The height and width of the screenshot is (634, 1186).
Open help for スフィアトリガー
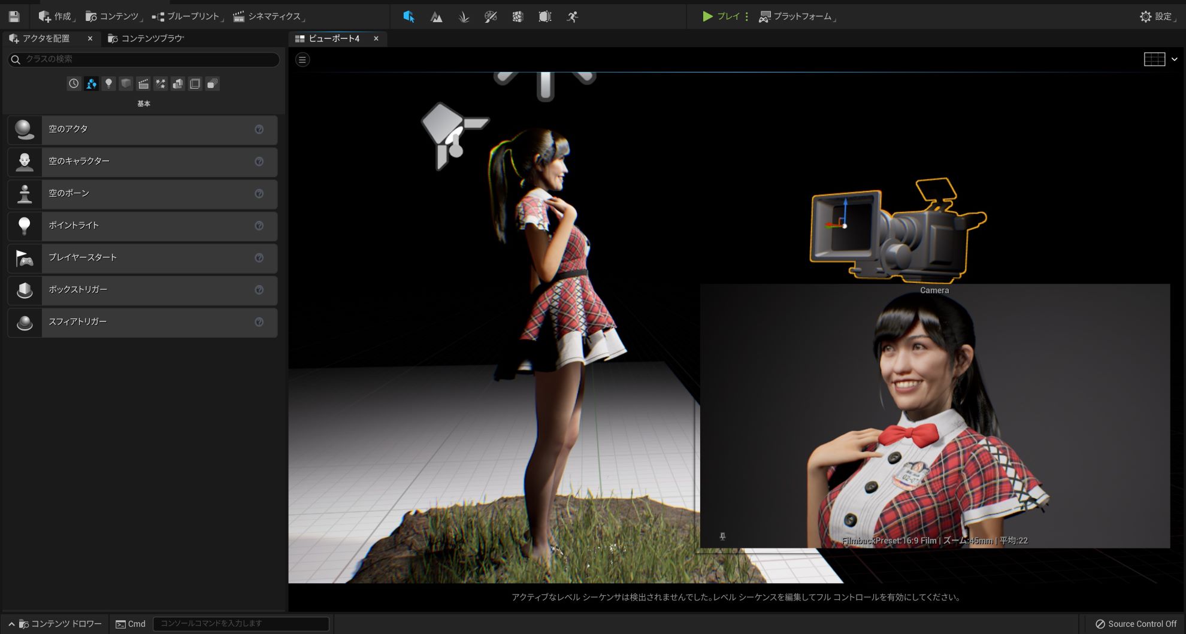[259, 322]
